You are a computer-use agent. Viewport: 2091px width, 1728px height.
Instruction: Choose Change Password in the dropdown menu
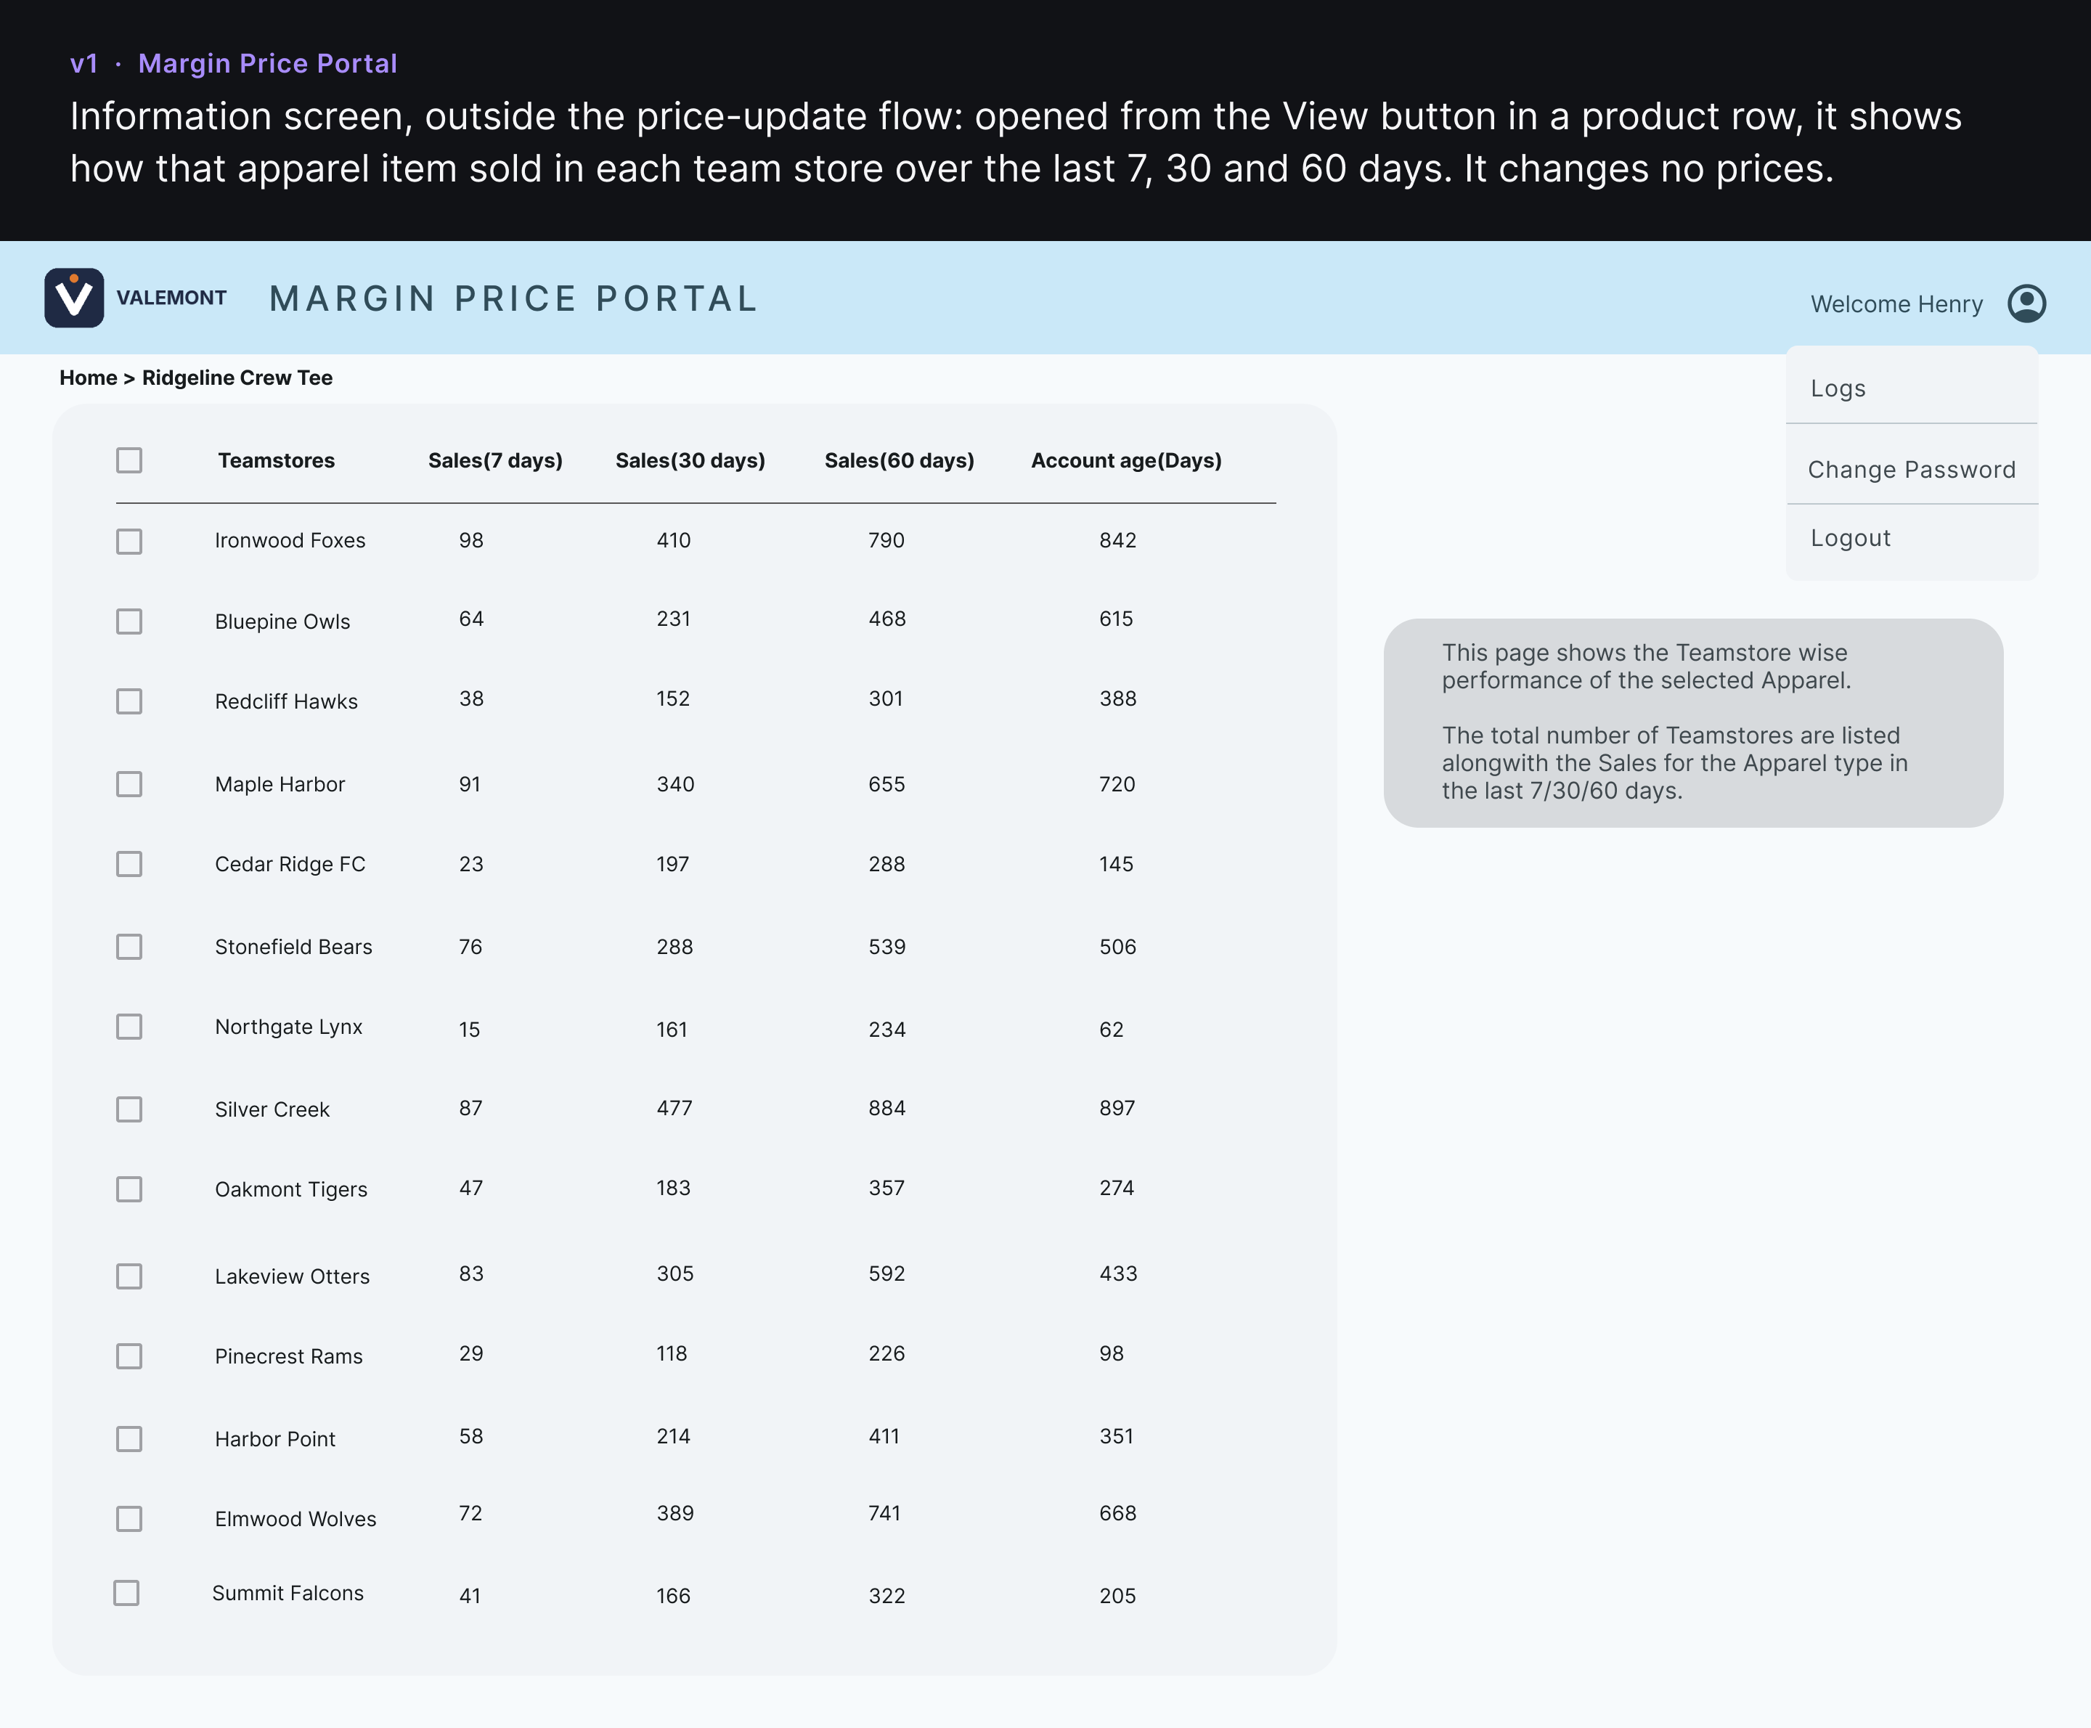[x=1912, y=469]
